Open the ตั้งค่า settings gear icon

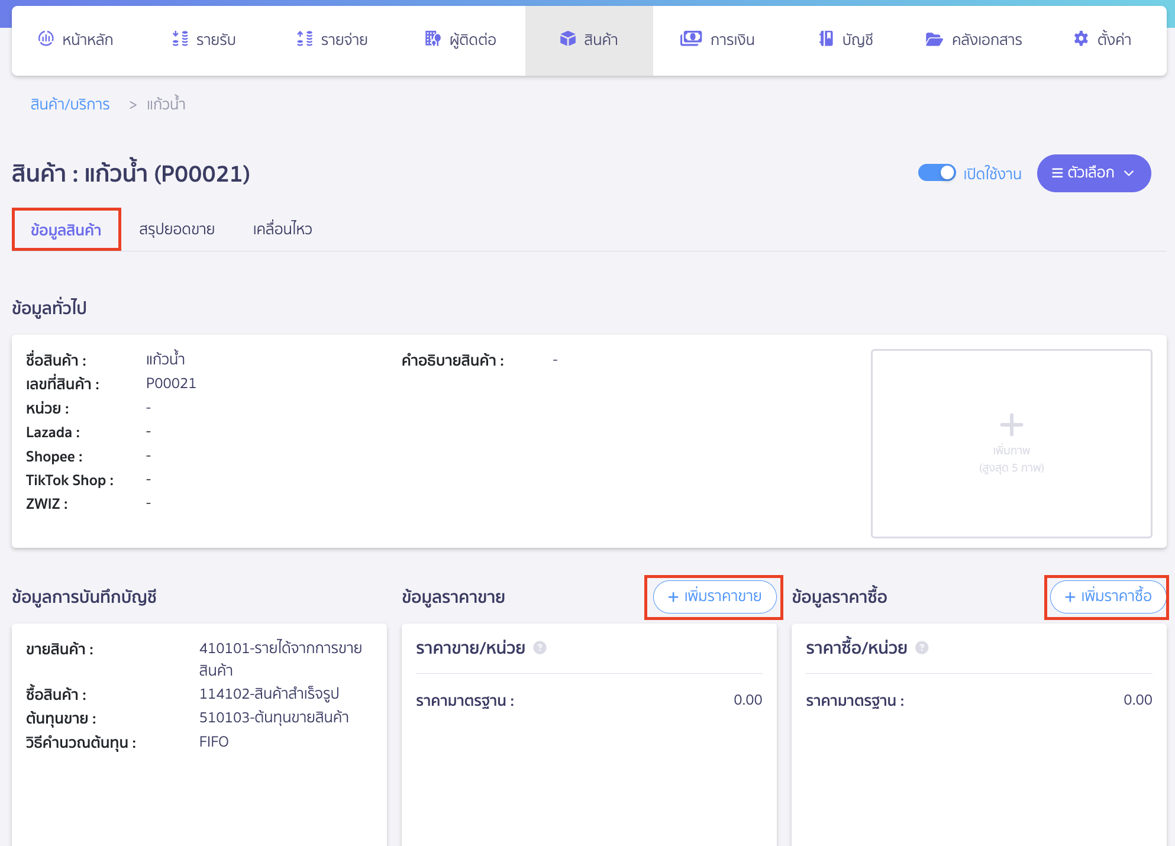1080,38
